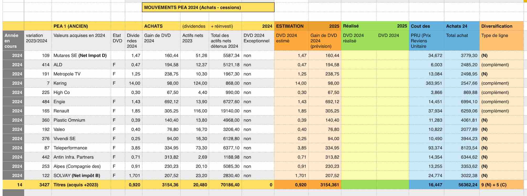527x196 pixels.
Task: Select the 'Année en cours' header cell
Action: pos(13,41)
